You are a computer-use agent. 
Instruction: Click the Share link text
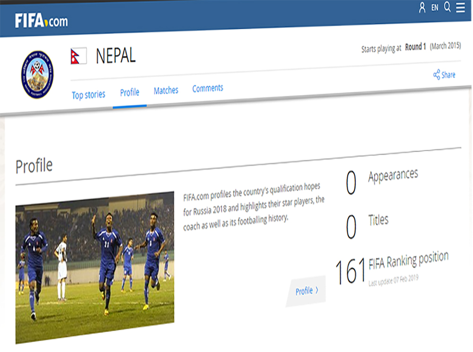click(448, 74)
